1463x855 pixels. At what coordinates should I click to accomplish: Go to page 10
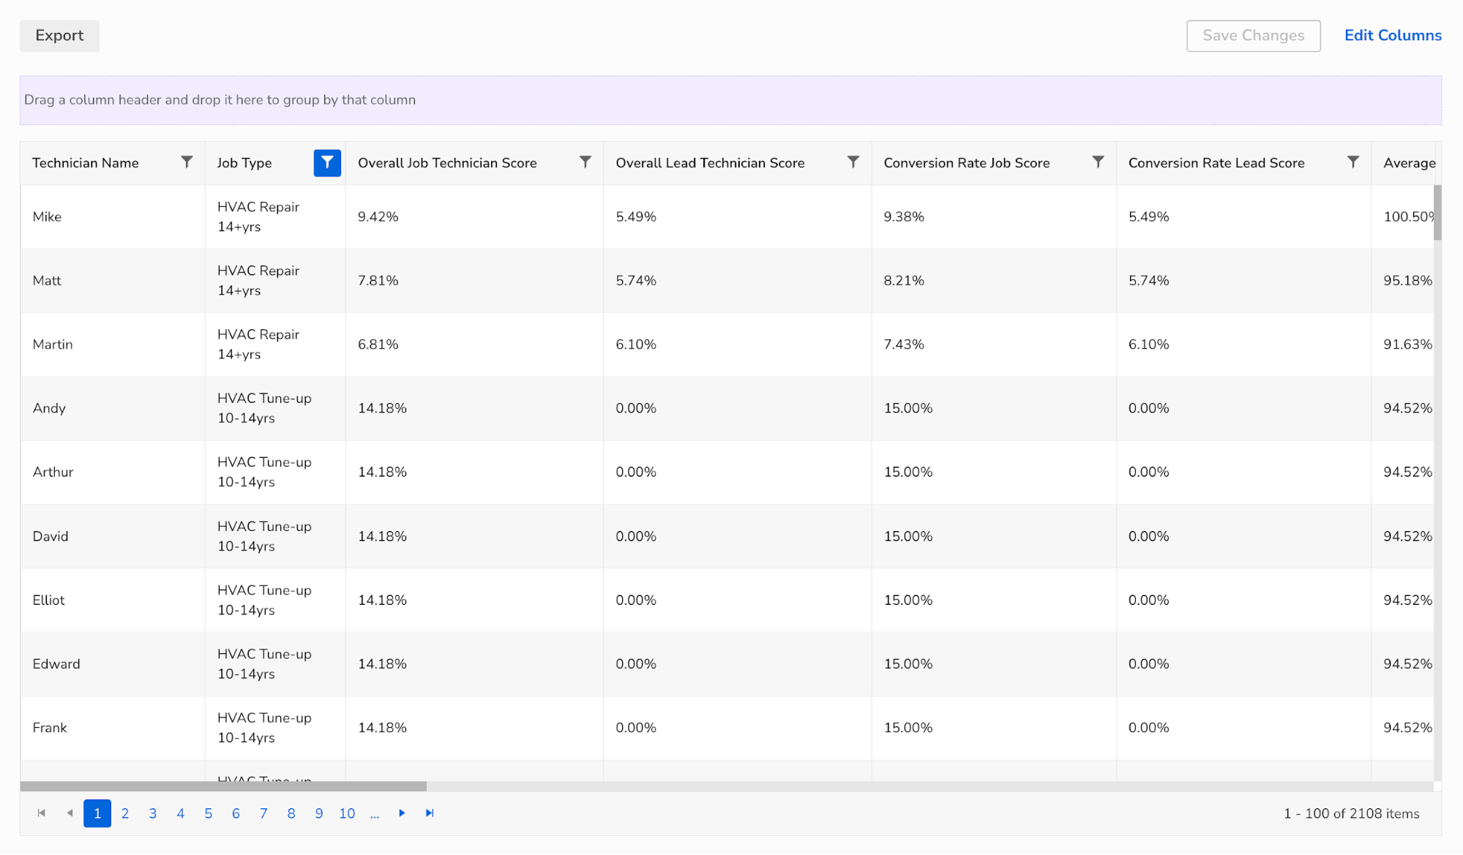[347, 813]
